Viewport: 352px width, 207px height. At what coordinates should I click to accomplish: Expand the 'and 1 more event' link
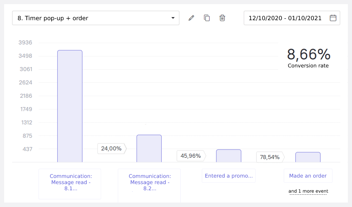308,191
